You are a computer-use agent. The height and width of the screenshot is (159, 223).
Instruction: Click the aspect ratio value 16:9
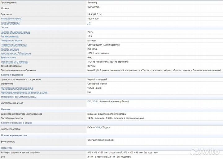tap(90, 37)
